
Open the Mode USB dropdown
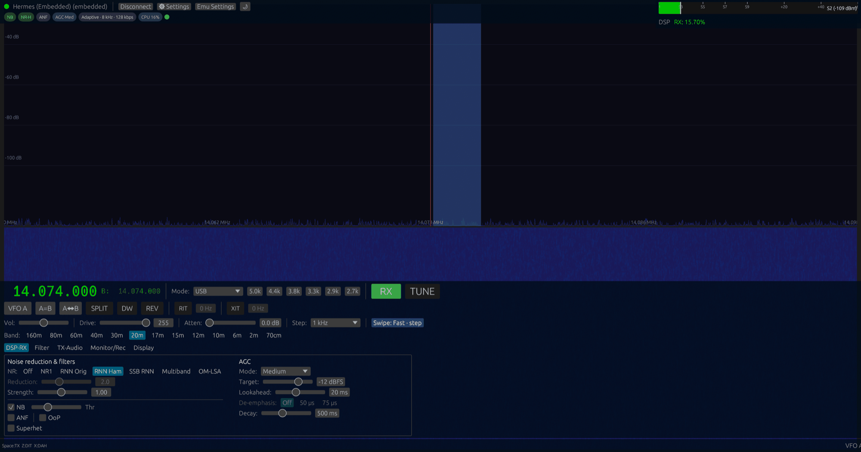[218, 291]
